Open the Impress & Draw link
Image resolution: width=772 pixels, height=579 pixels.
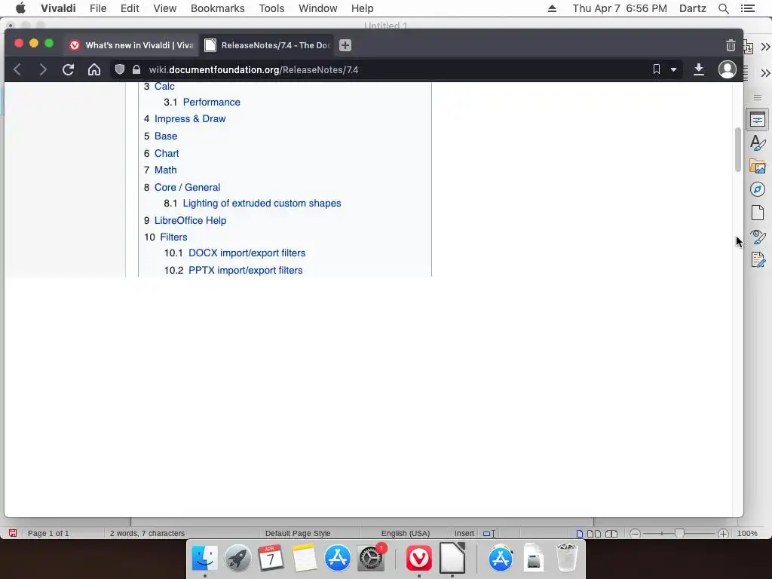[190, 118]
